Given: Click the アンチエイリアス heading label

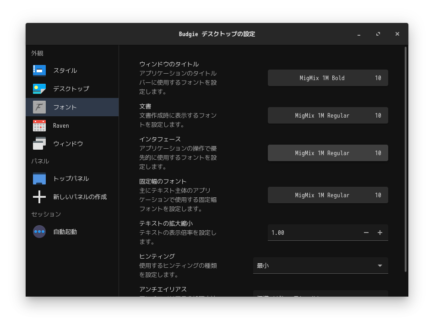Looking at the screenshot, I should [x=163, y=290].
